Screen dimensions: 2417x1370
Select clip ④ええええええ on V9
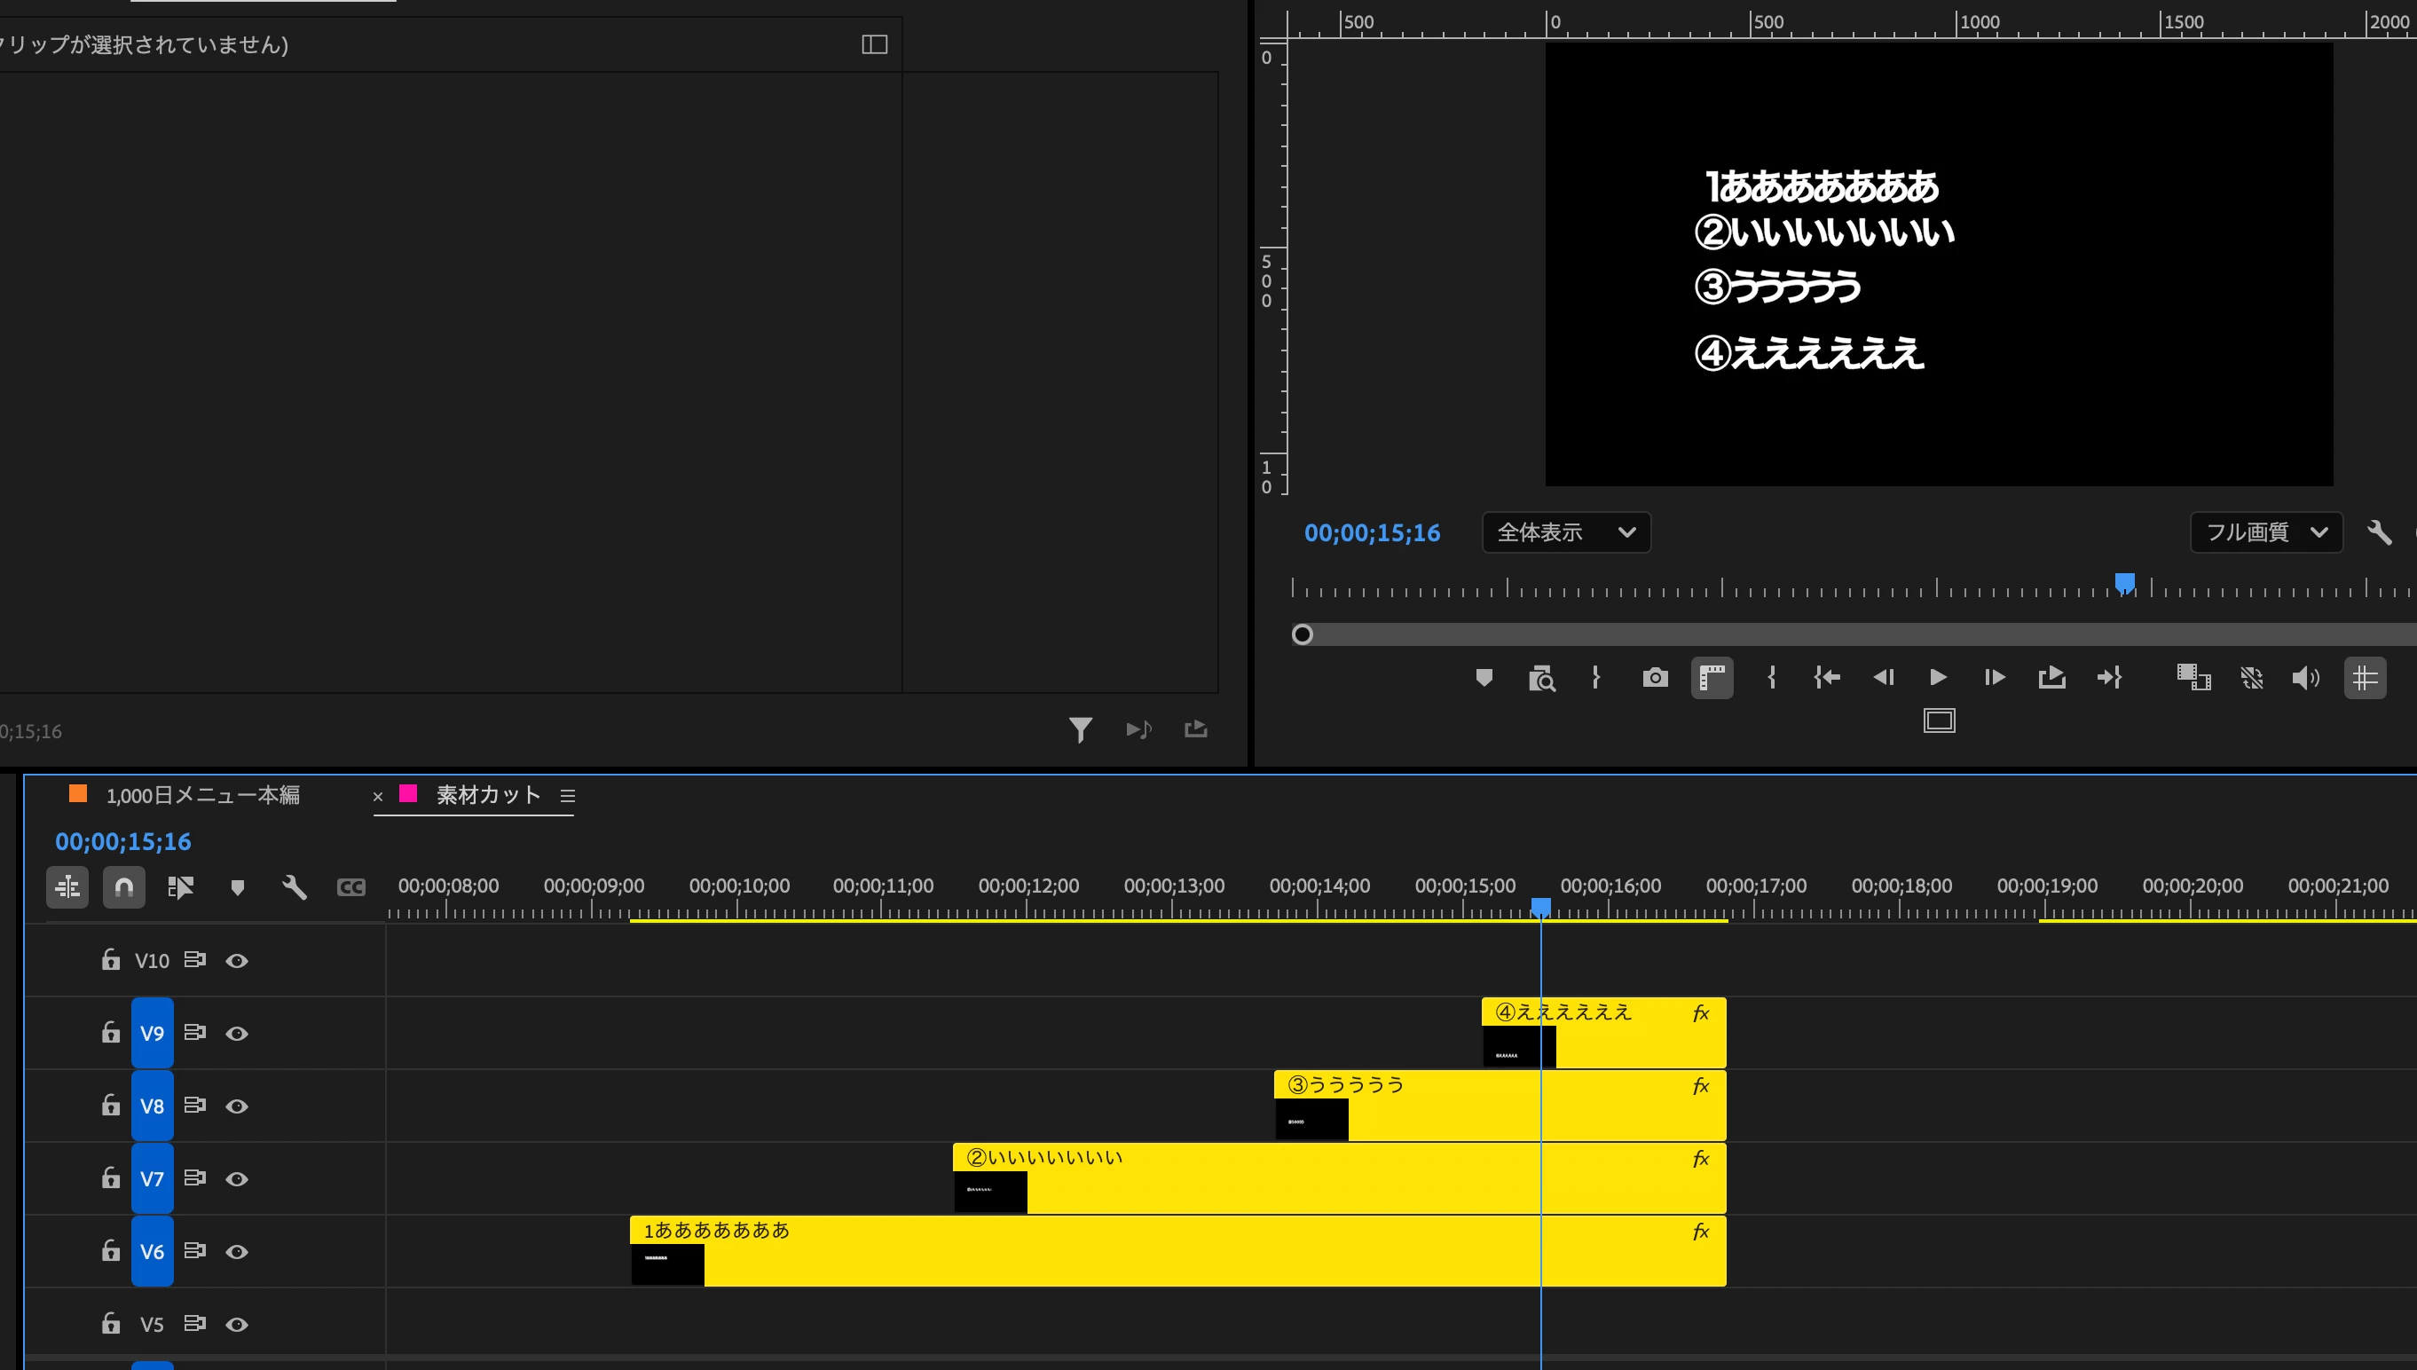pyautogui.click(x=1603, y=1033)
